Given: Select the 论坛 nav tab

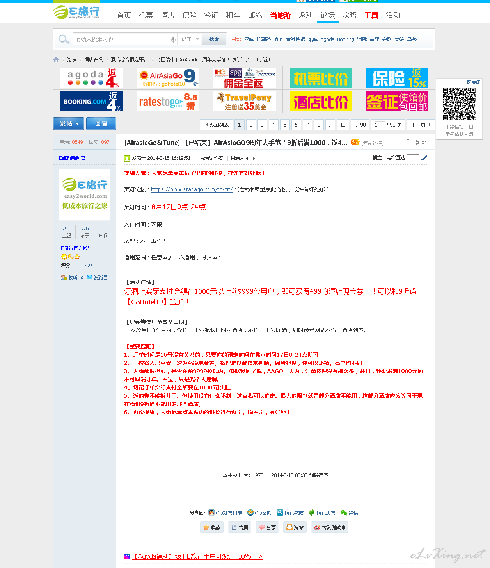Looking at the screenshot, I should [x=328, y=15].
